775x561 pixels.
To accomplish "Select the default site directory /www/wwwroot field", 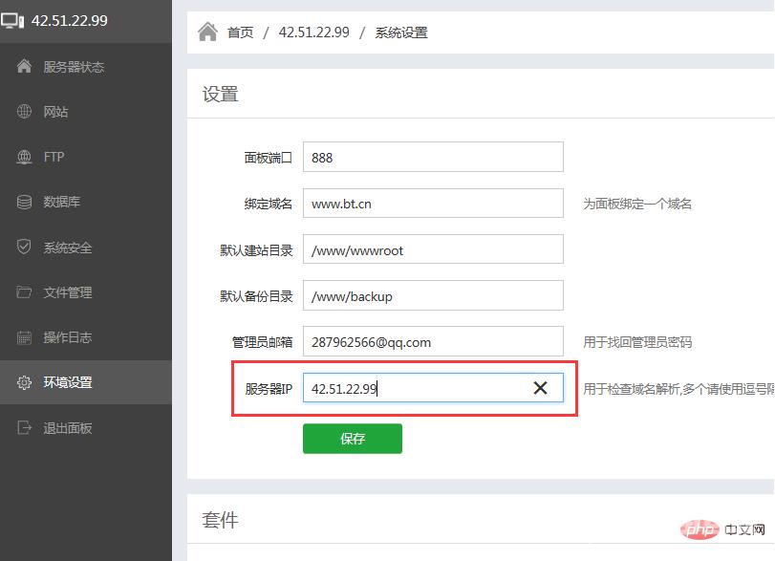I will coord(433,249).
